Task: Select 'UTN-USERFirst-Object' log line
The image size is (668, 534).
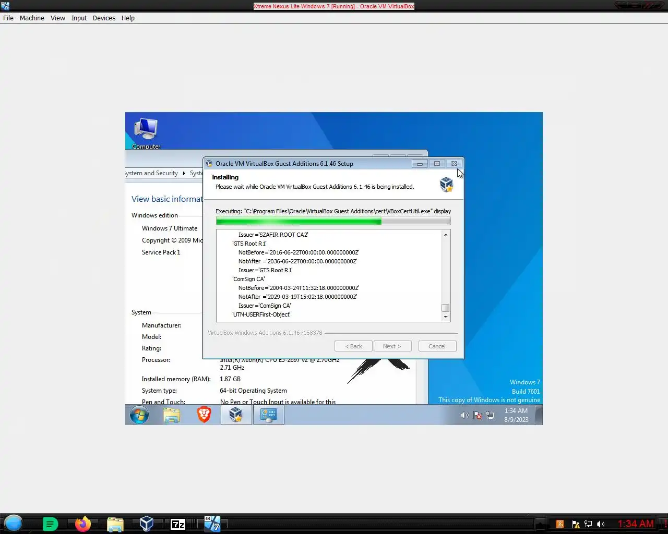Action: coord(261,314)
